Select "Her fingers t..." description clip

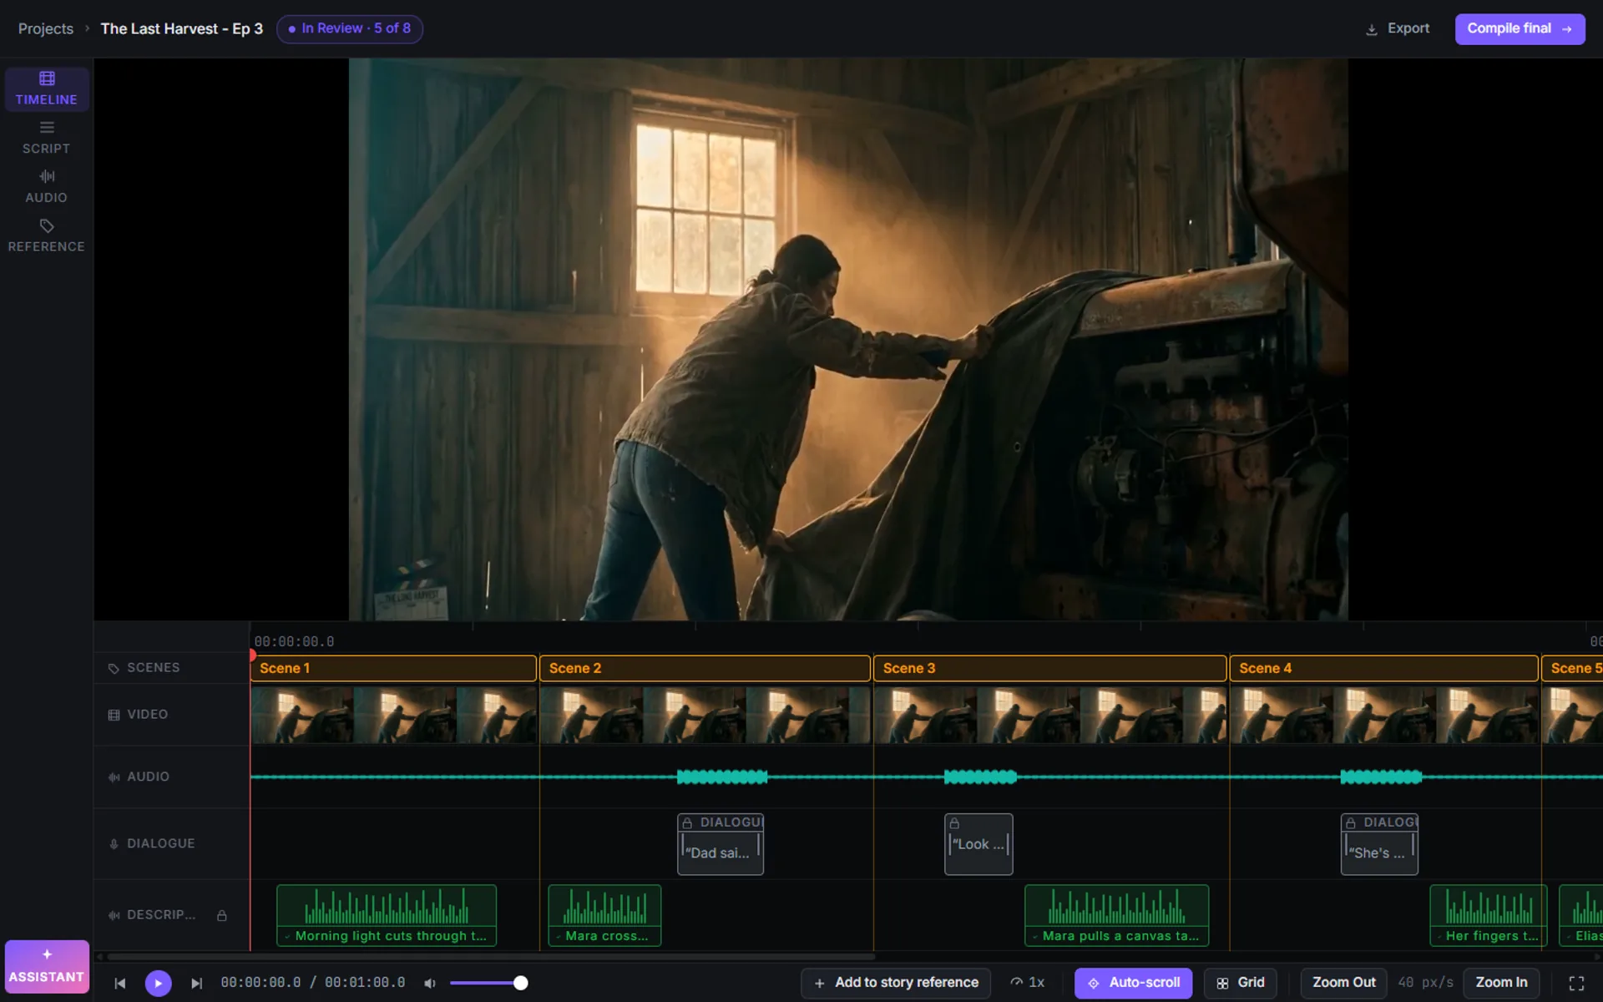(x=1488, y=915)
